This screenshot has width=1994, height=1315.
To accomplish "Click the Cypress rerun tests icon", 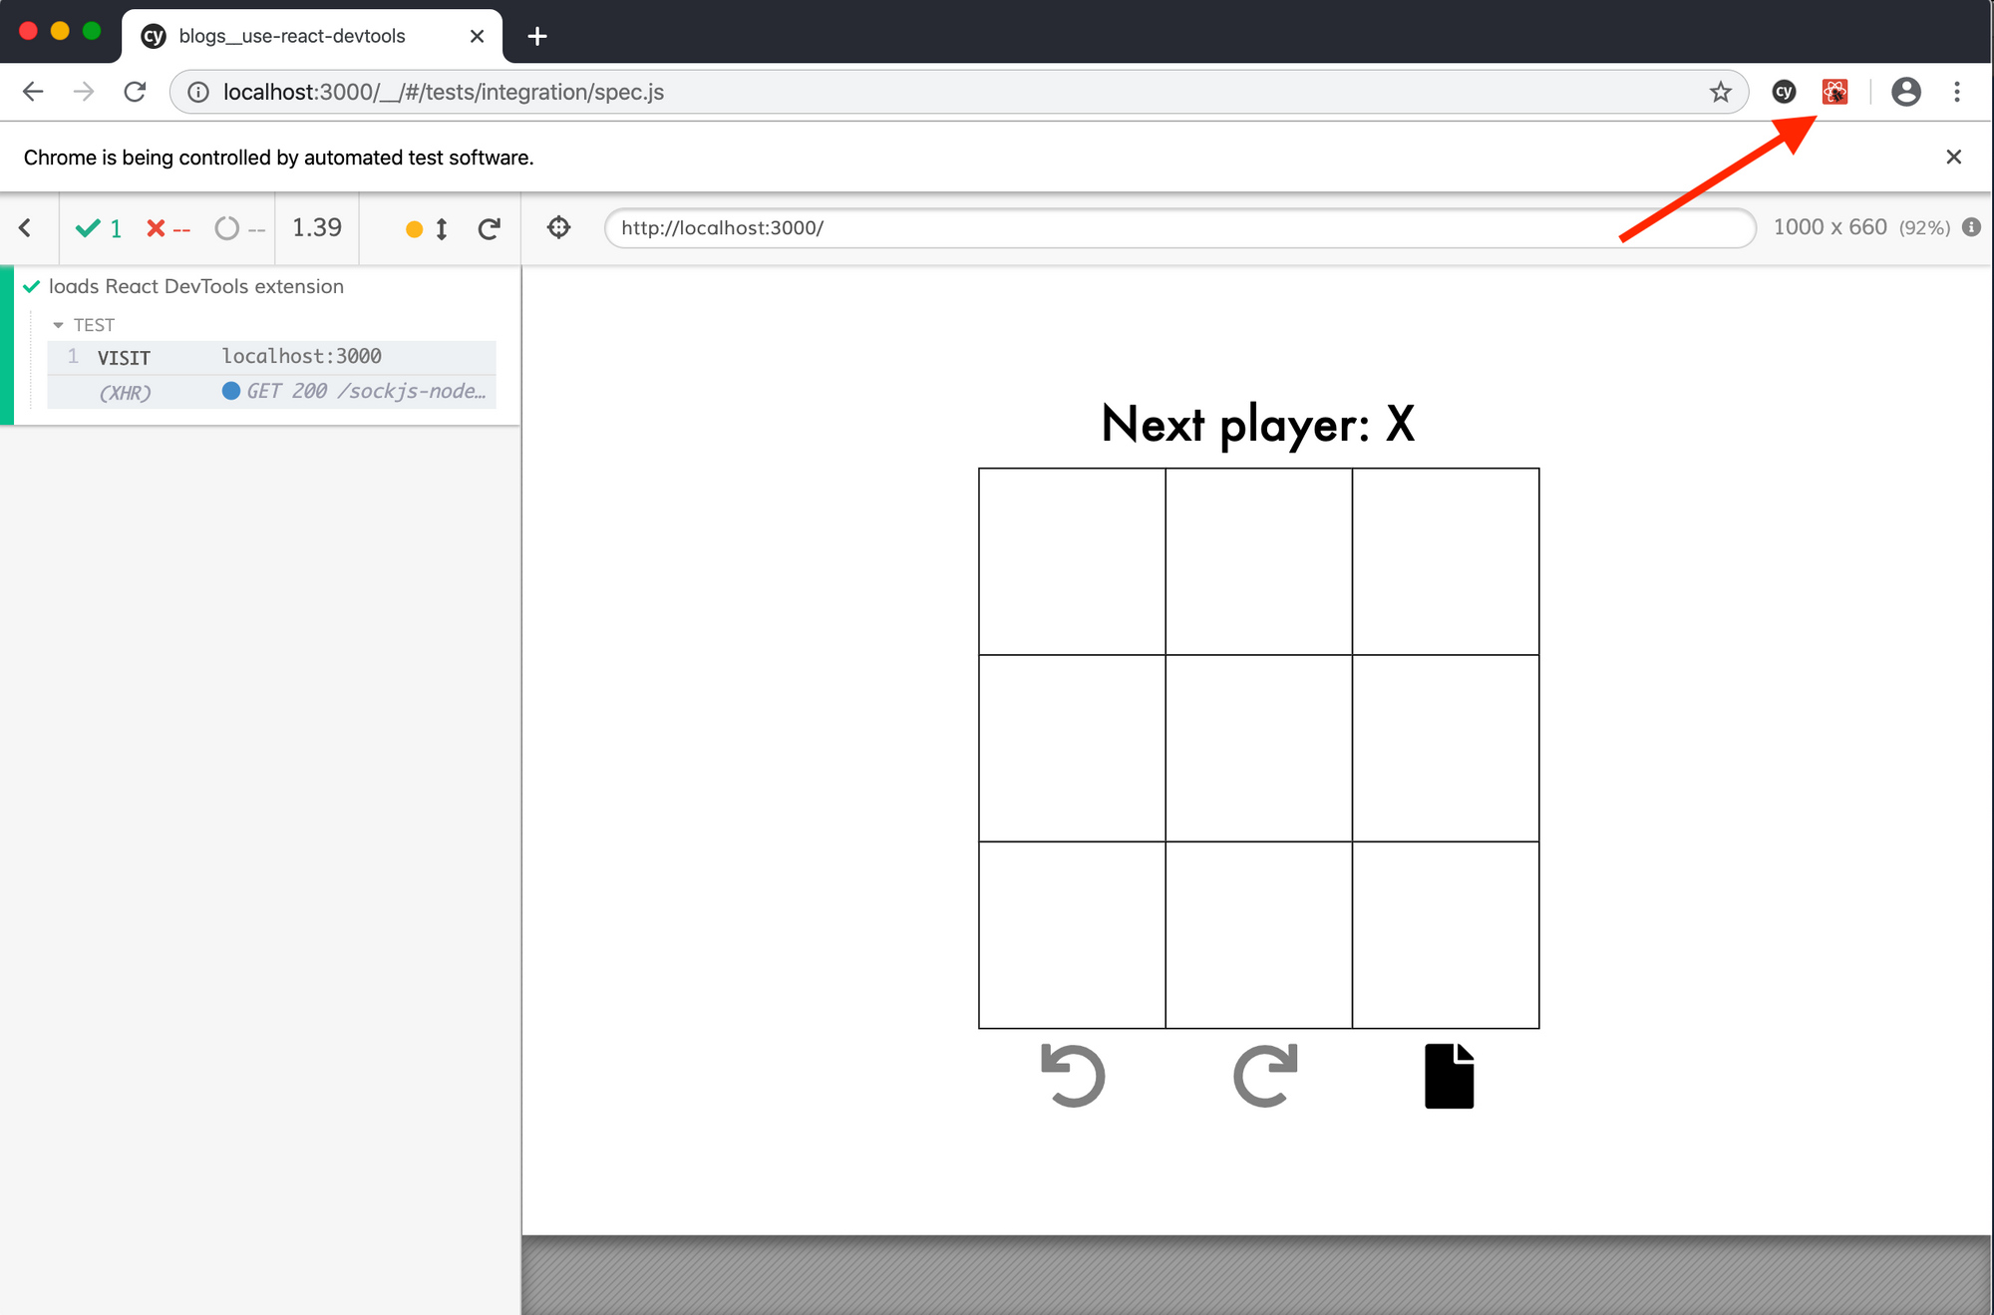I will pyautogui.click(x=489, y=228).
